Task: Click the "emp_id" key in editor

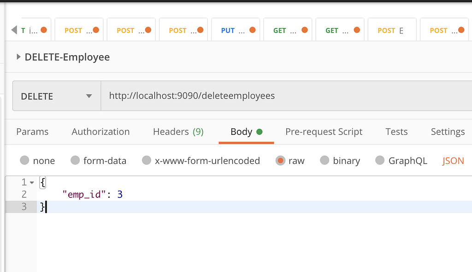Action: [84, 195]
